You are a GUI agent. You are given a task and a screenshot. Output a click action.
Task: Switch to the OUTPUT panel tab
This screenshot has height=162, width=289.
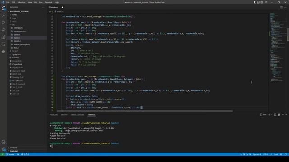[x=64, y=115]
